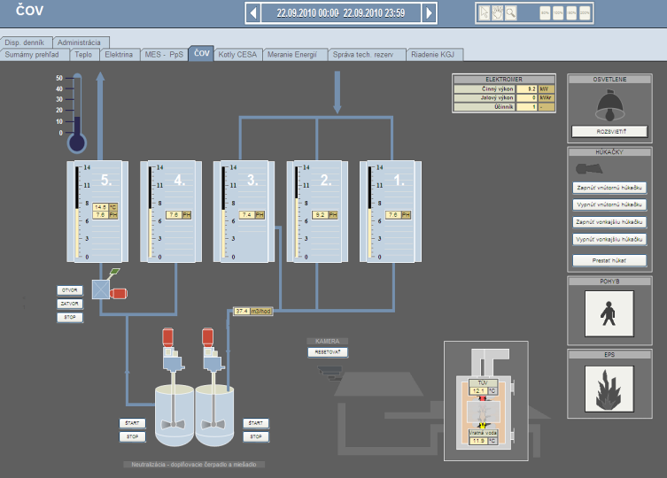Select the magnifier zoom tool
Screen dimensions: 667x478
(511, 12)
